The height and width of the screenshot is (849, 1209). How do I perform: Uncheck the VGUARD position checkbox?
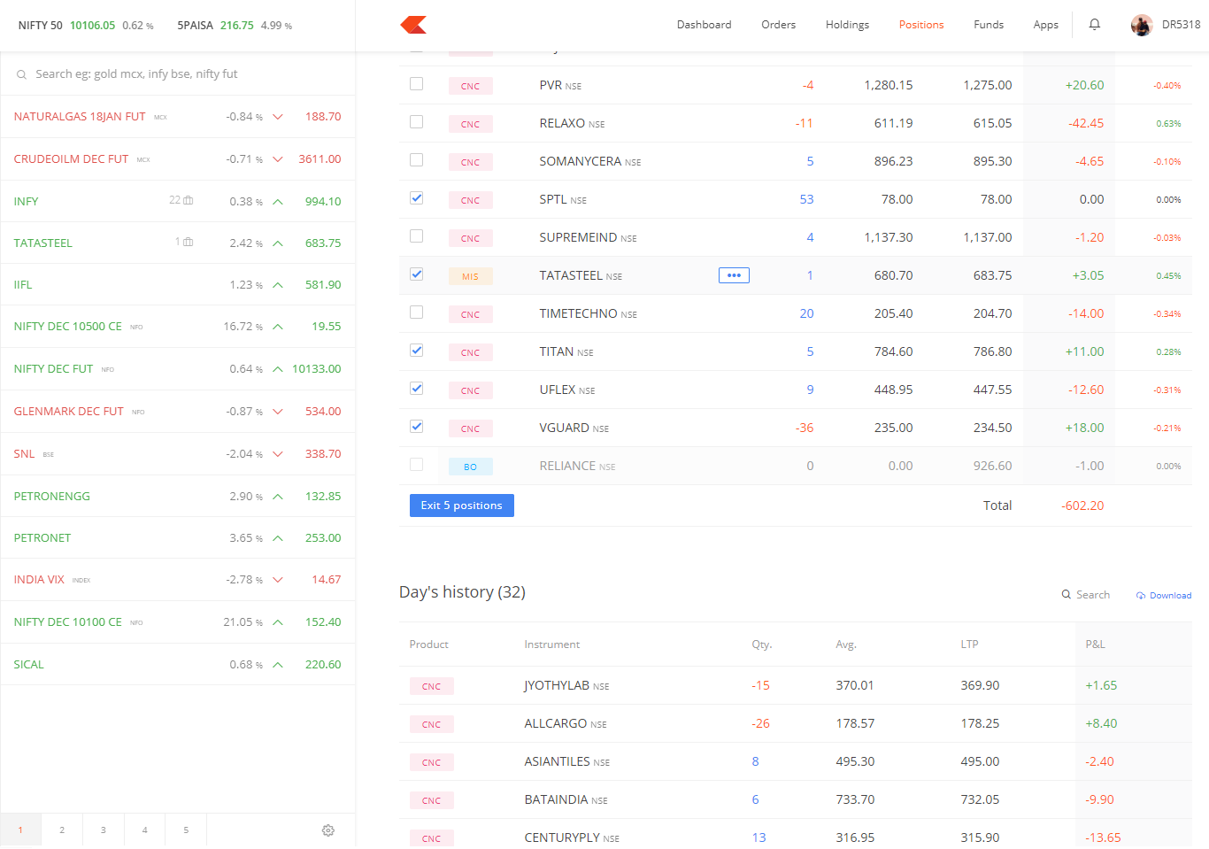416,427
